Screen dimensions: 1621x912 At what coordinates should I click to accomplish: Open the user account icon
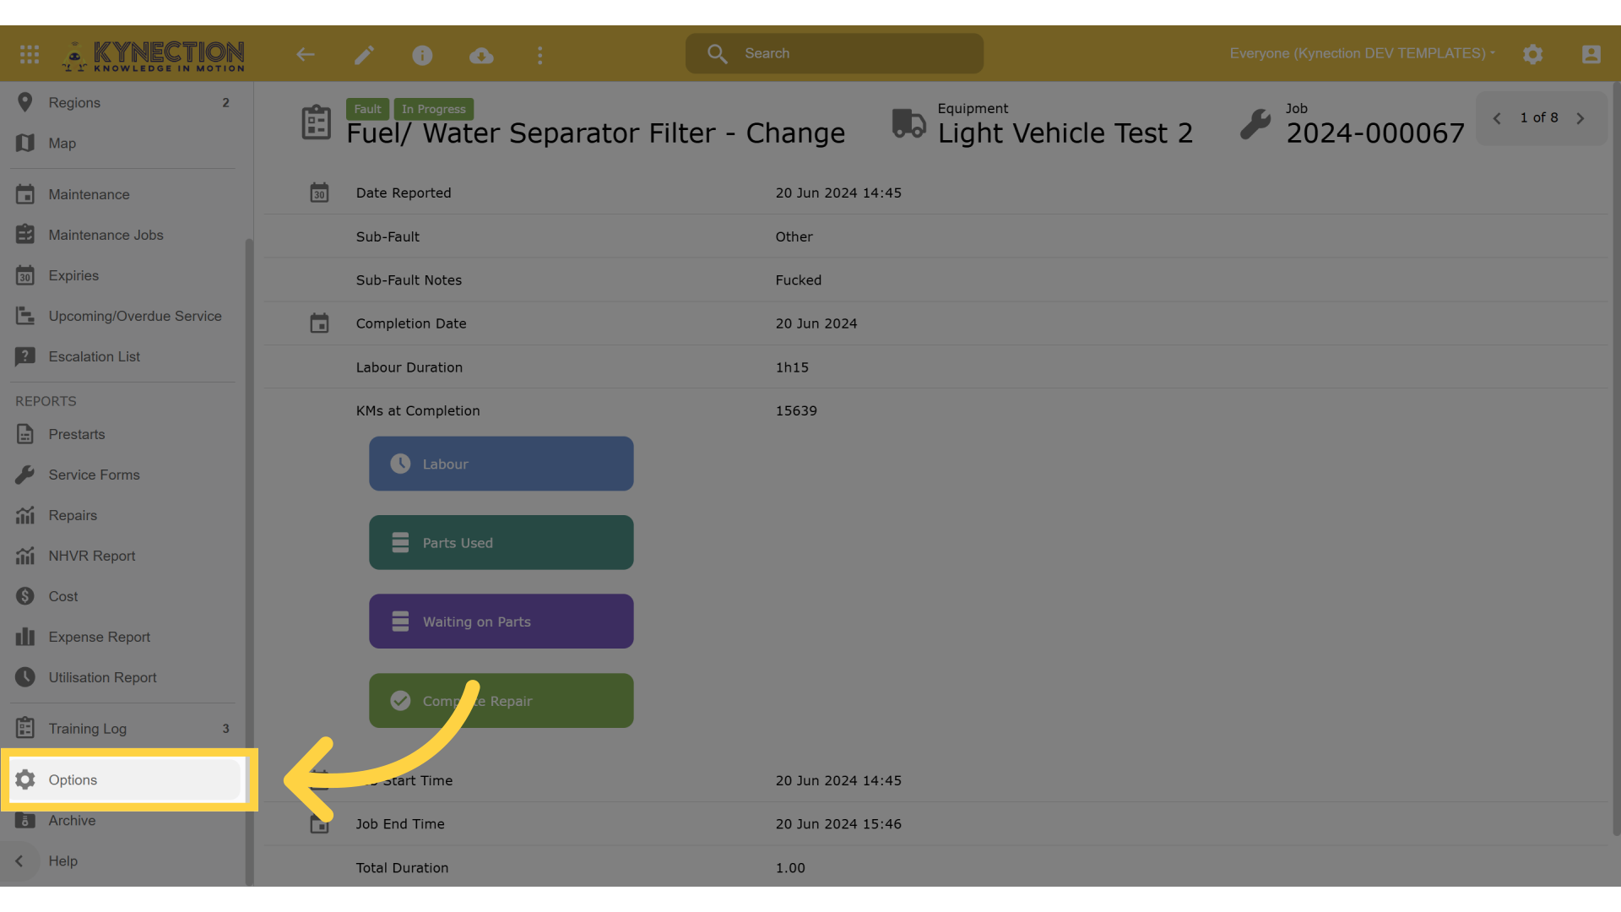[1591, 54]
